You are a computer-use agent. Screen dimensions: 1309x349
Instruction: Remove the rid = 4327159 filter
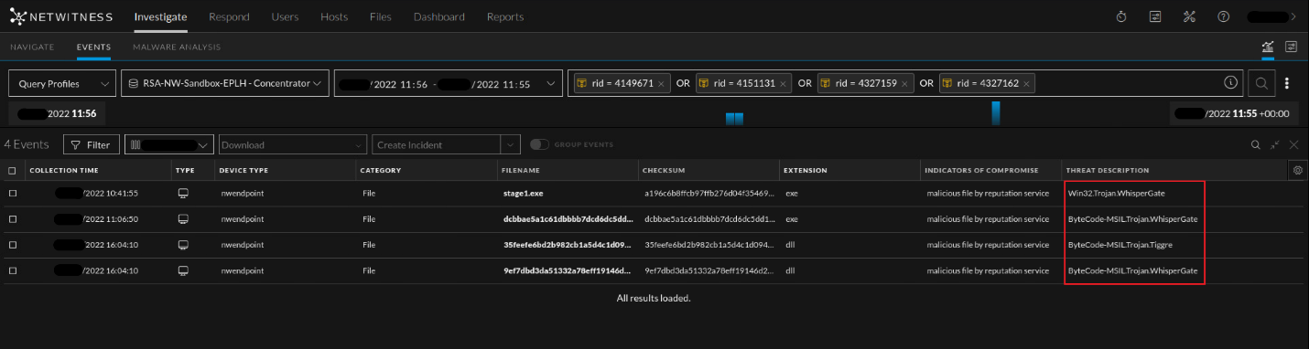click(x=904, y=83)
